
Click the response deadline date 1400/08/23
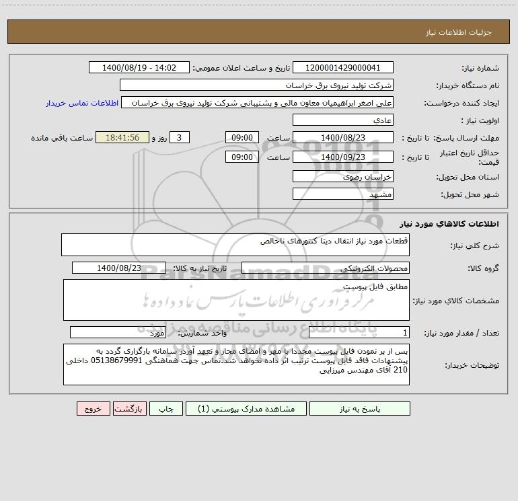pyautogui.click(x=343, y=137)
